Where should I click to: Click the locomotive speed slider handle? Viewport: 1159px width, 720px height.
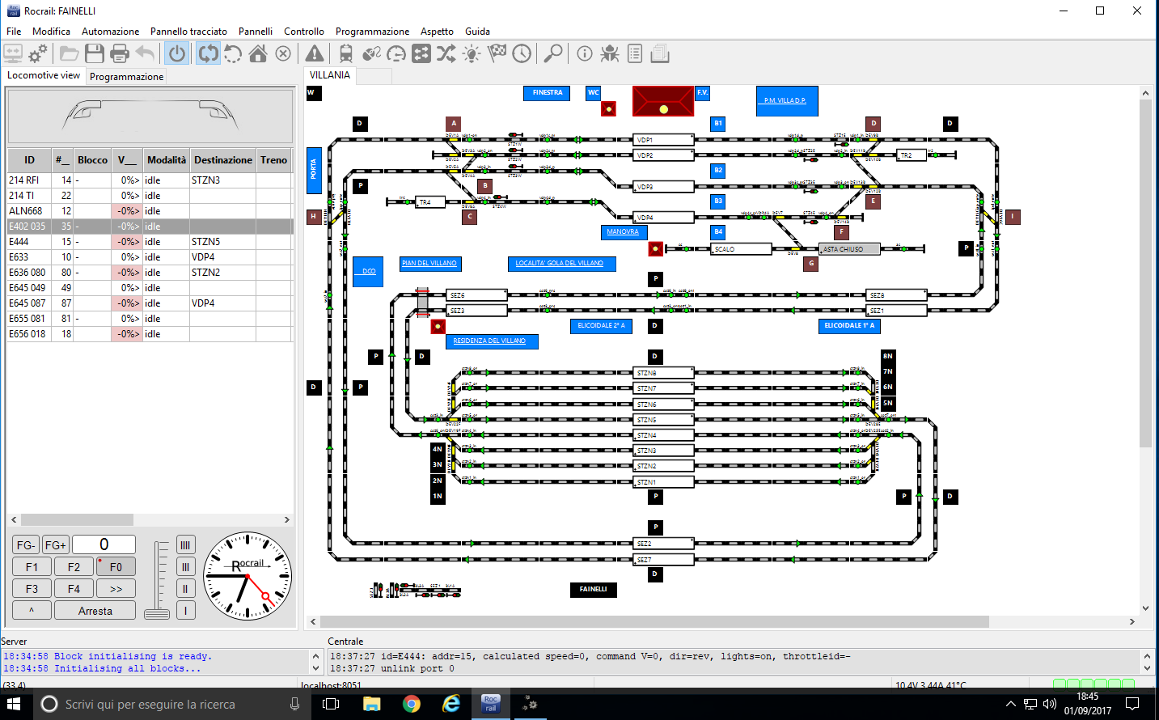[x=157, y=613]
